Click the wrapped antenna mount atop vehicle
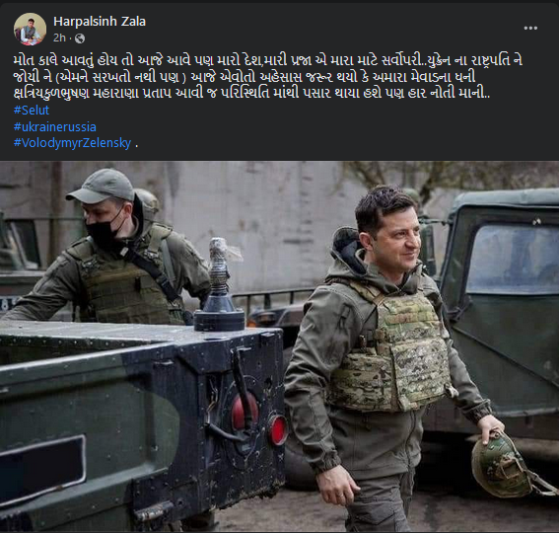This screenshot has width=559, height=533. (x=219, y=284)
